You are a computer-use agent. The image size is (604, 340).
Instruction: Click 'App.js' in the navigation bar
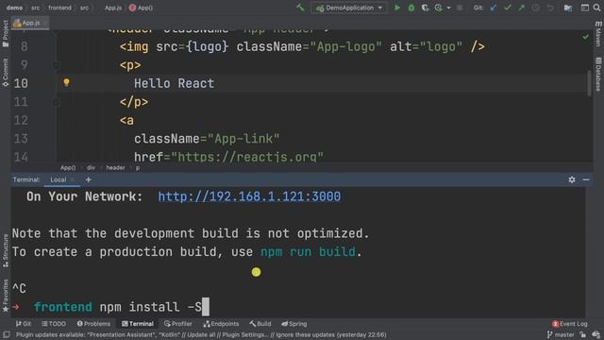coord(113,8)
